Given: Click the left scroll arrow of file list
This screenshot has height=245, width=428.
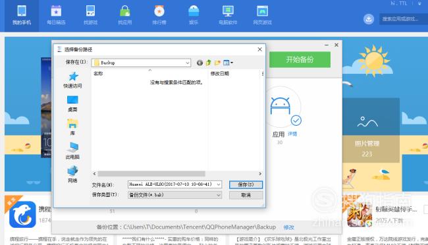Looking at the screenshot, I should click(x=94, y=174).
